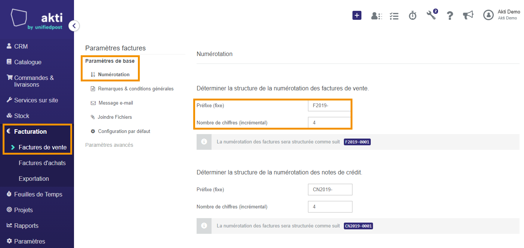Click the shopping cart icon

point(10,77)
